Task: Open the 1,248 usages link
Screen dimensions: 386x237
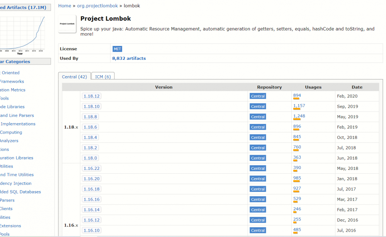Action: click(299, 116)
